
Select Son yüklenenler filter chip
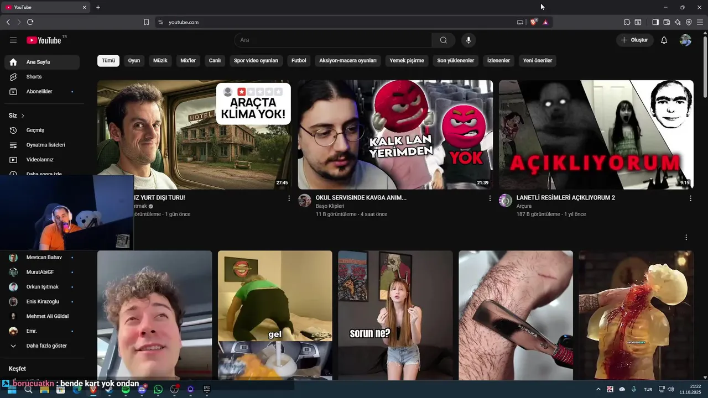pyautogui.click(x=456, y=60)
